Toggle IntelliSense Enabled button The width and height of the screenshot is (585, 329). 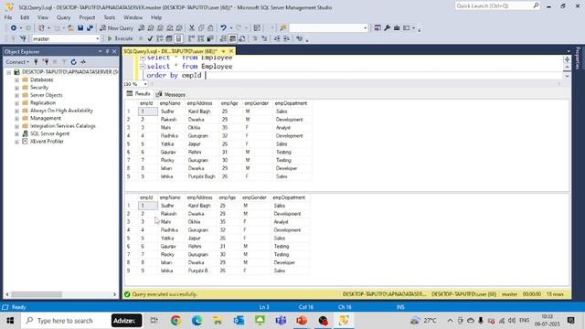click(178, 38)
